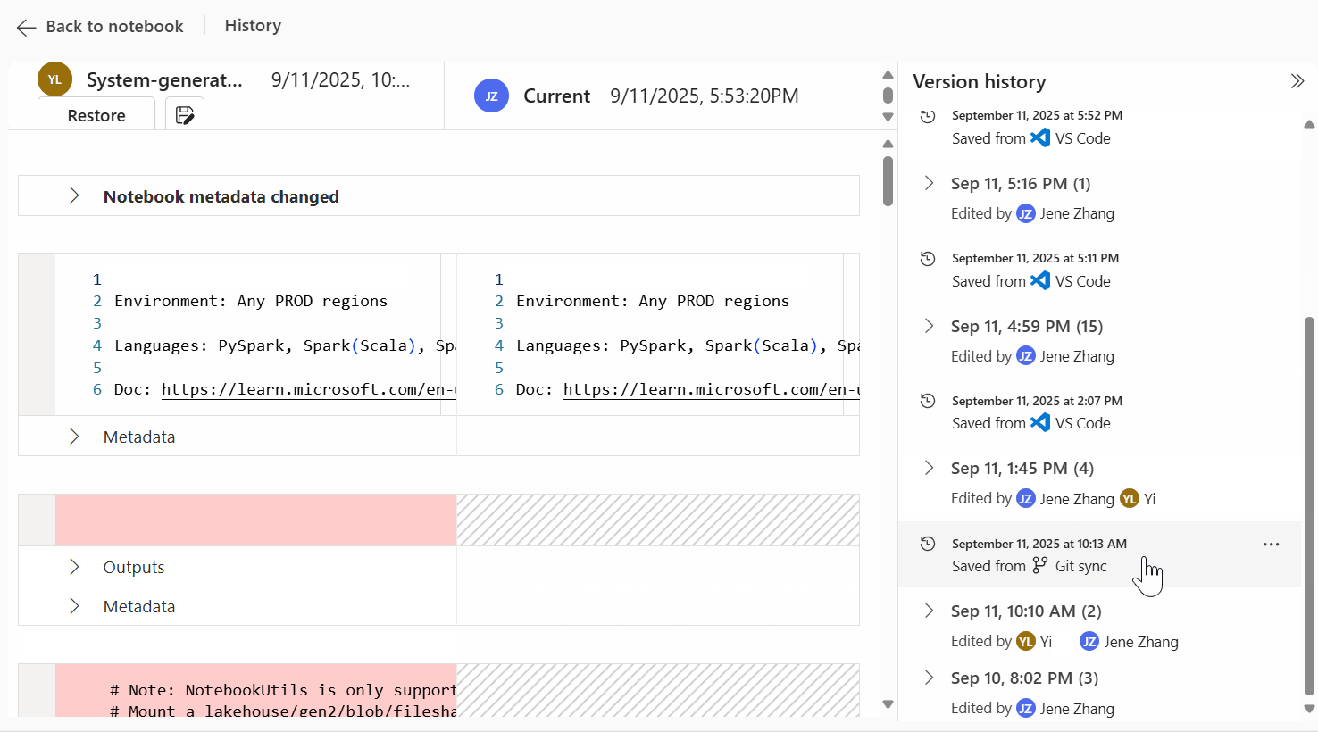Click the Git sync branch icon
The height and width of the screenshot is (732, 1318).
tap(1039, 565)
